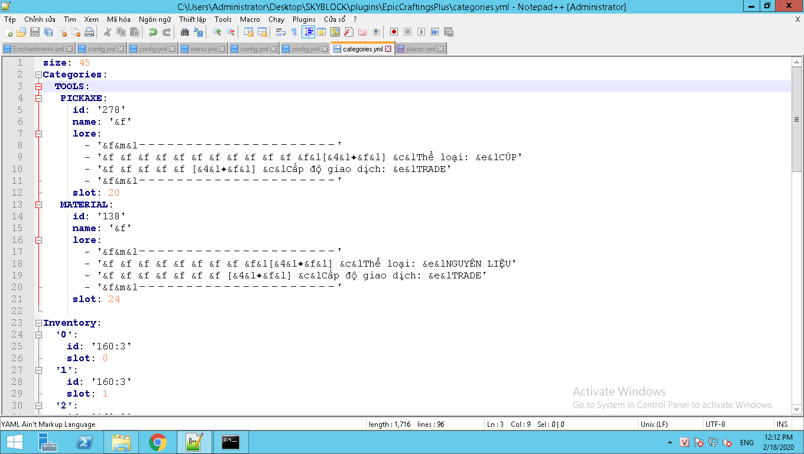Toggle word wrap toolbar button

point(281,32)
